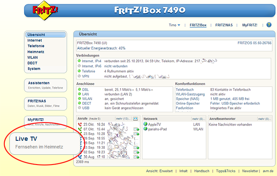The width and height of the screenshot is (277, 176).
Task: Open the VPN connection link
Action: click(86, 76)
